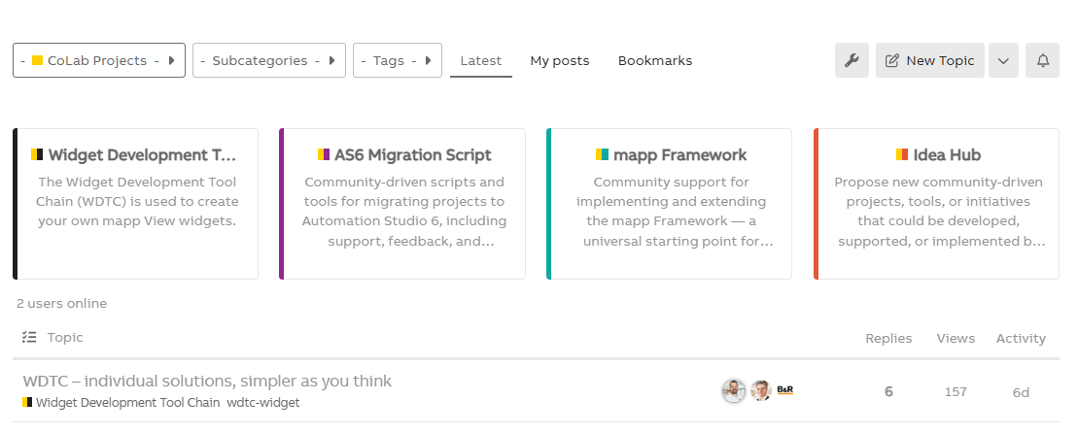
Task: Open the wrench admin tools icon
Action: (852, 60)
